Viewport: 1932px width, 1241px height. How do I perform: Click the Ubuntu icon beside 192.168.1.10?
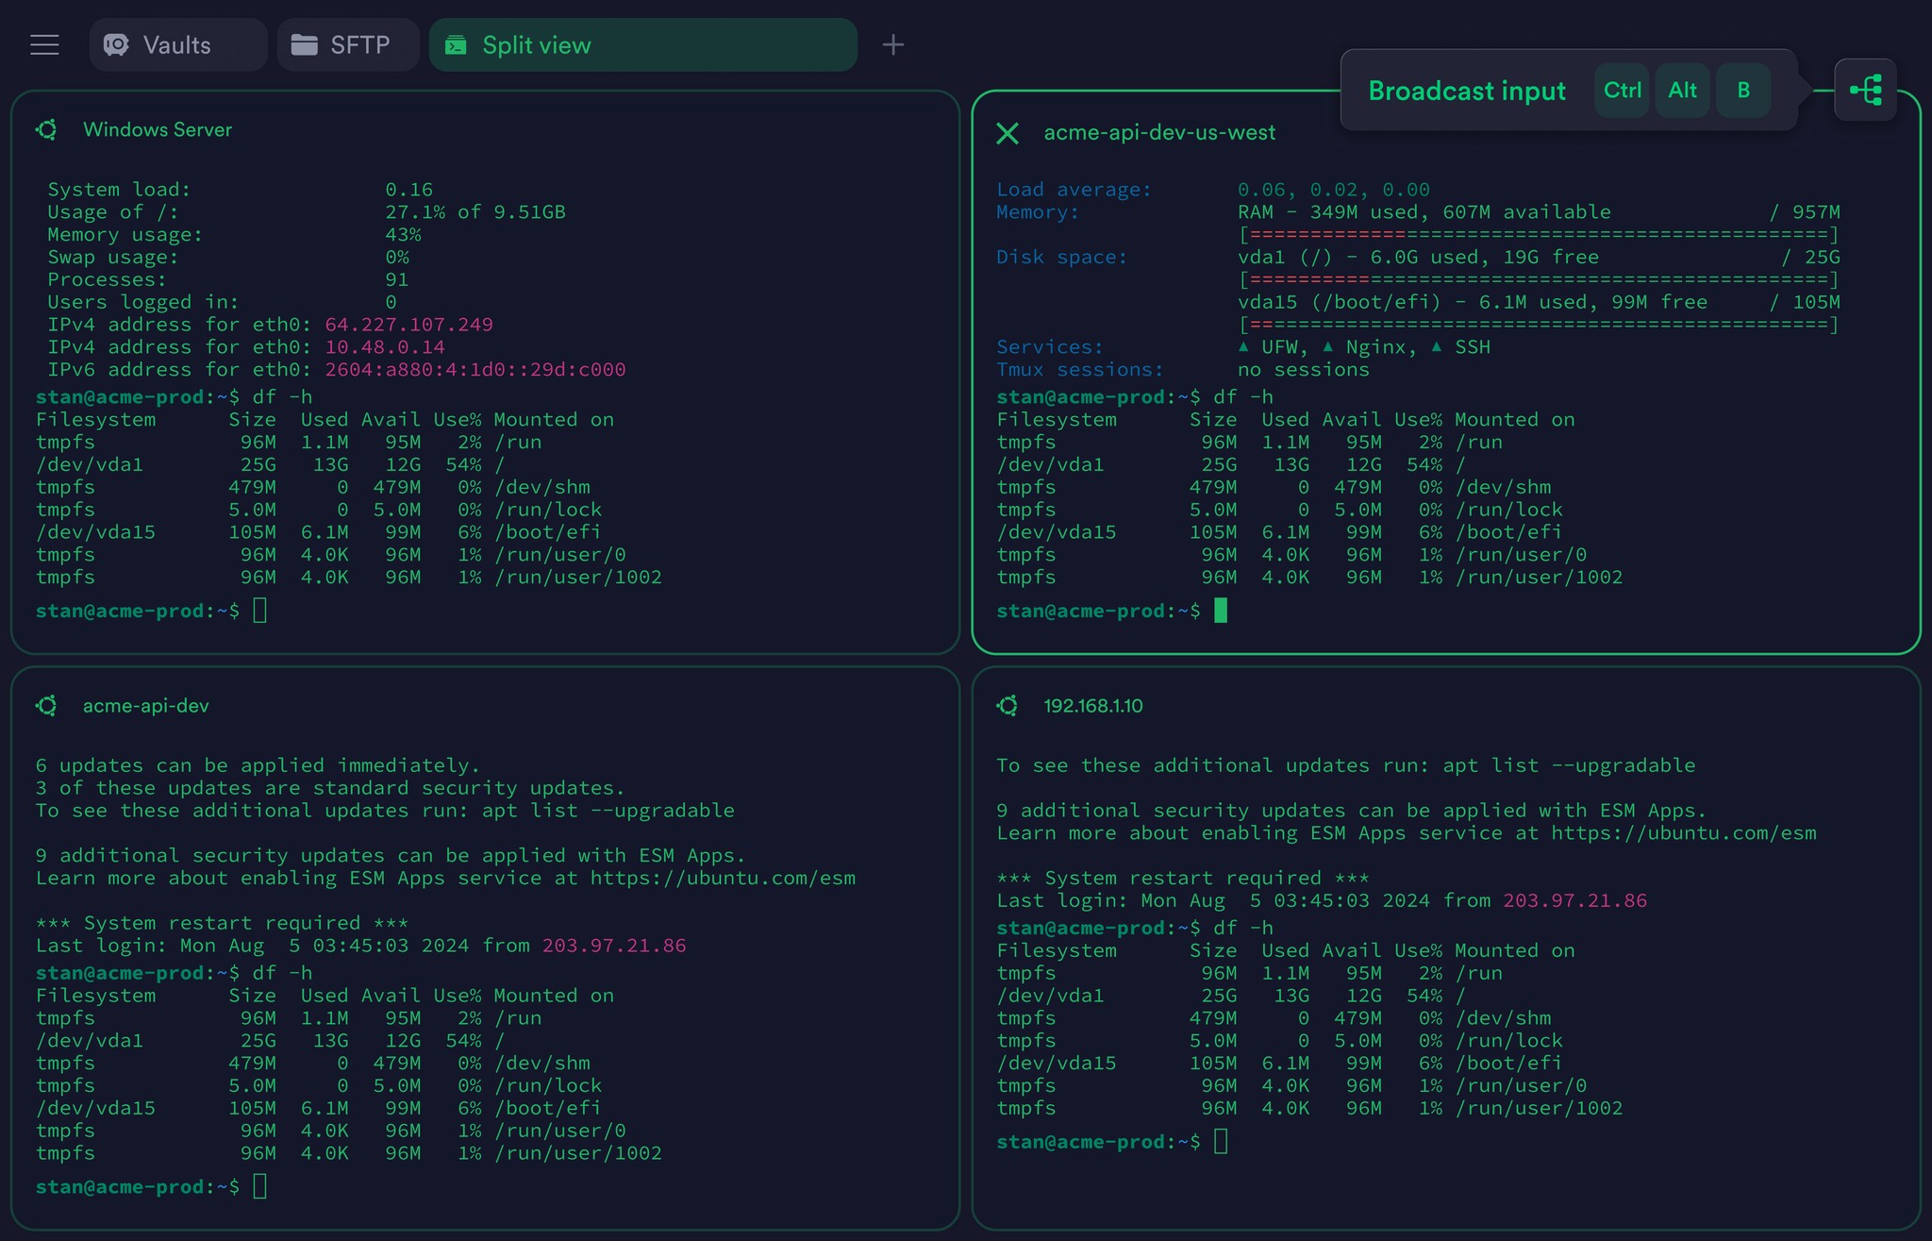click(x=1008, y=705)
